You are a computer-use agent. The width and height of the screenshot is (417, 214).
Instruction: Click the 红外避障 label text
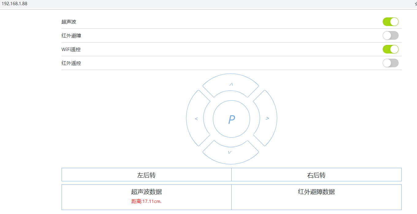(x=71, y=36)
